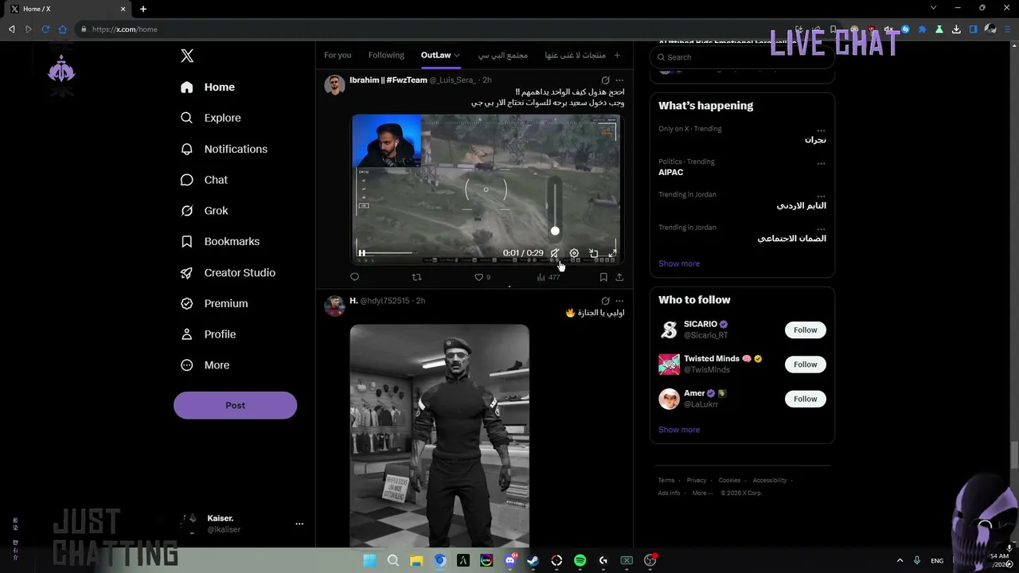Go to Home in the sidebar

click(208, 87)
